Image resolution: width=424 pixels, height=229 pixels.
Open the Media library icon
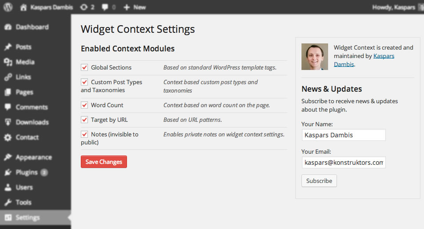8,62
